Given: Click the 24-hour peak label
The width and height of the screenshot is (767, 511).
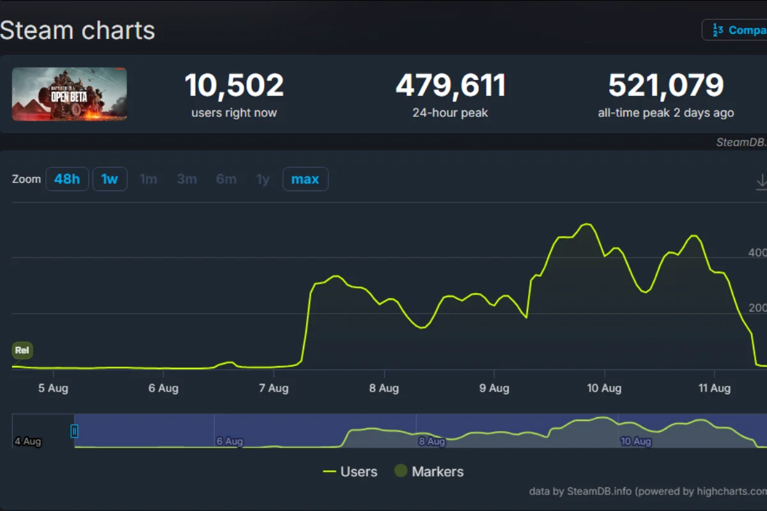Looking at the screenshot, I should coord(451,113).
